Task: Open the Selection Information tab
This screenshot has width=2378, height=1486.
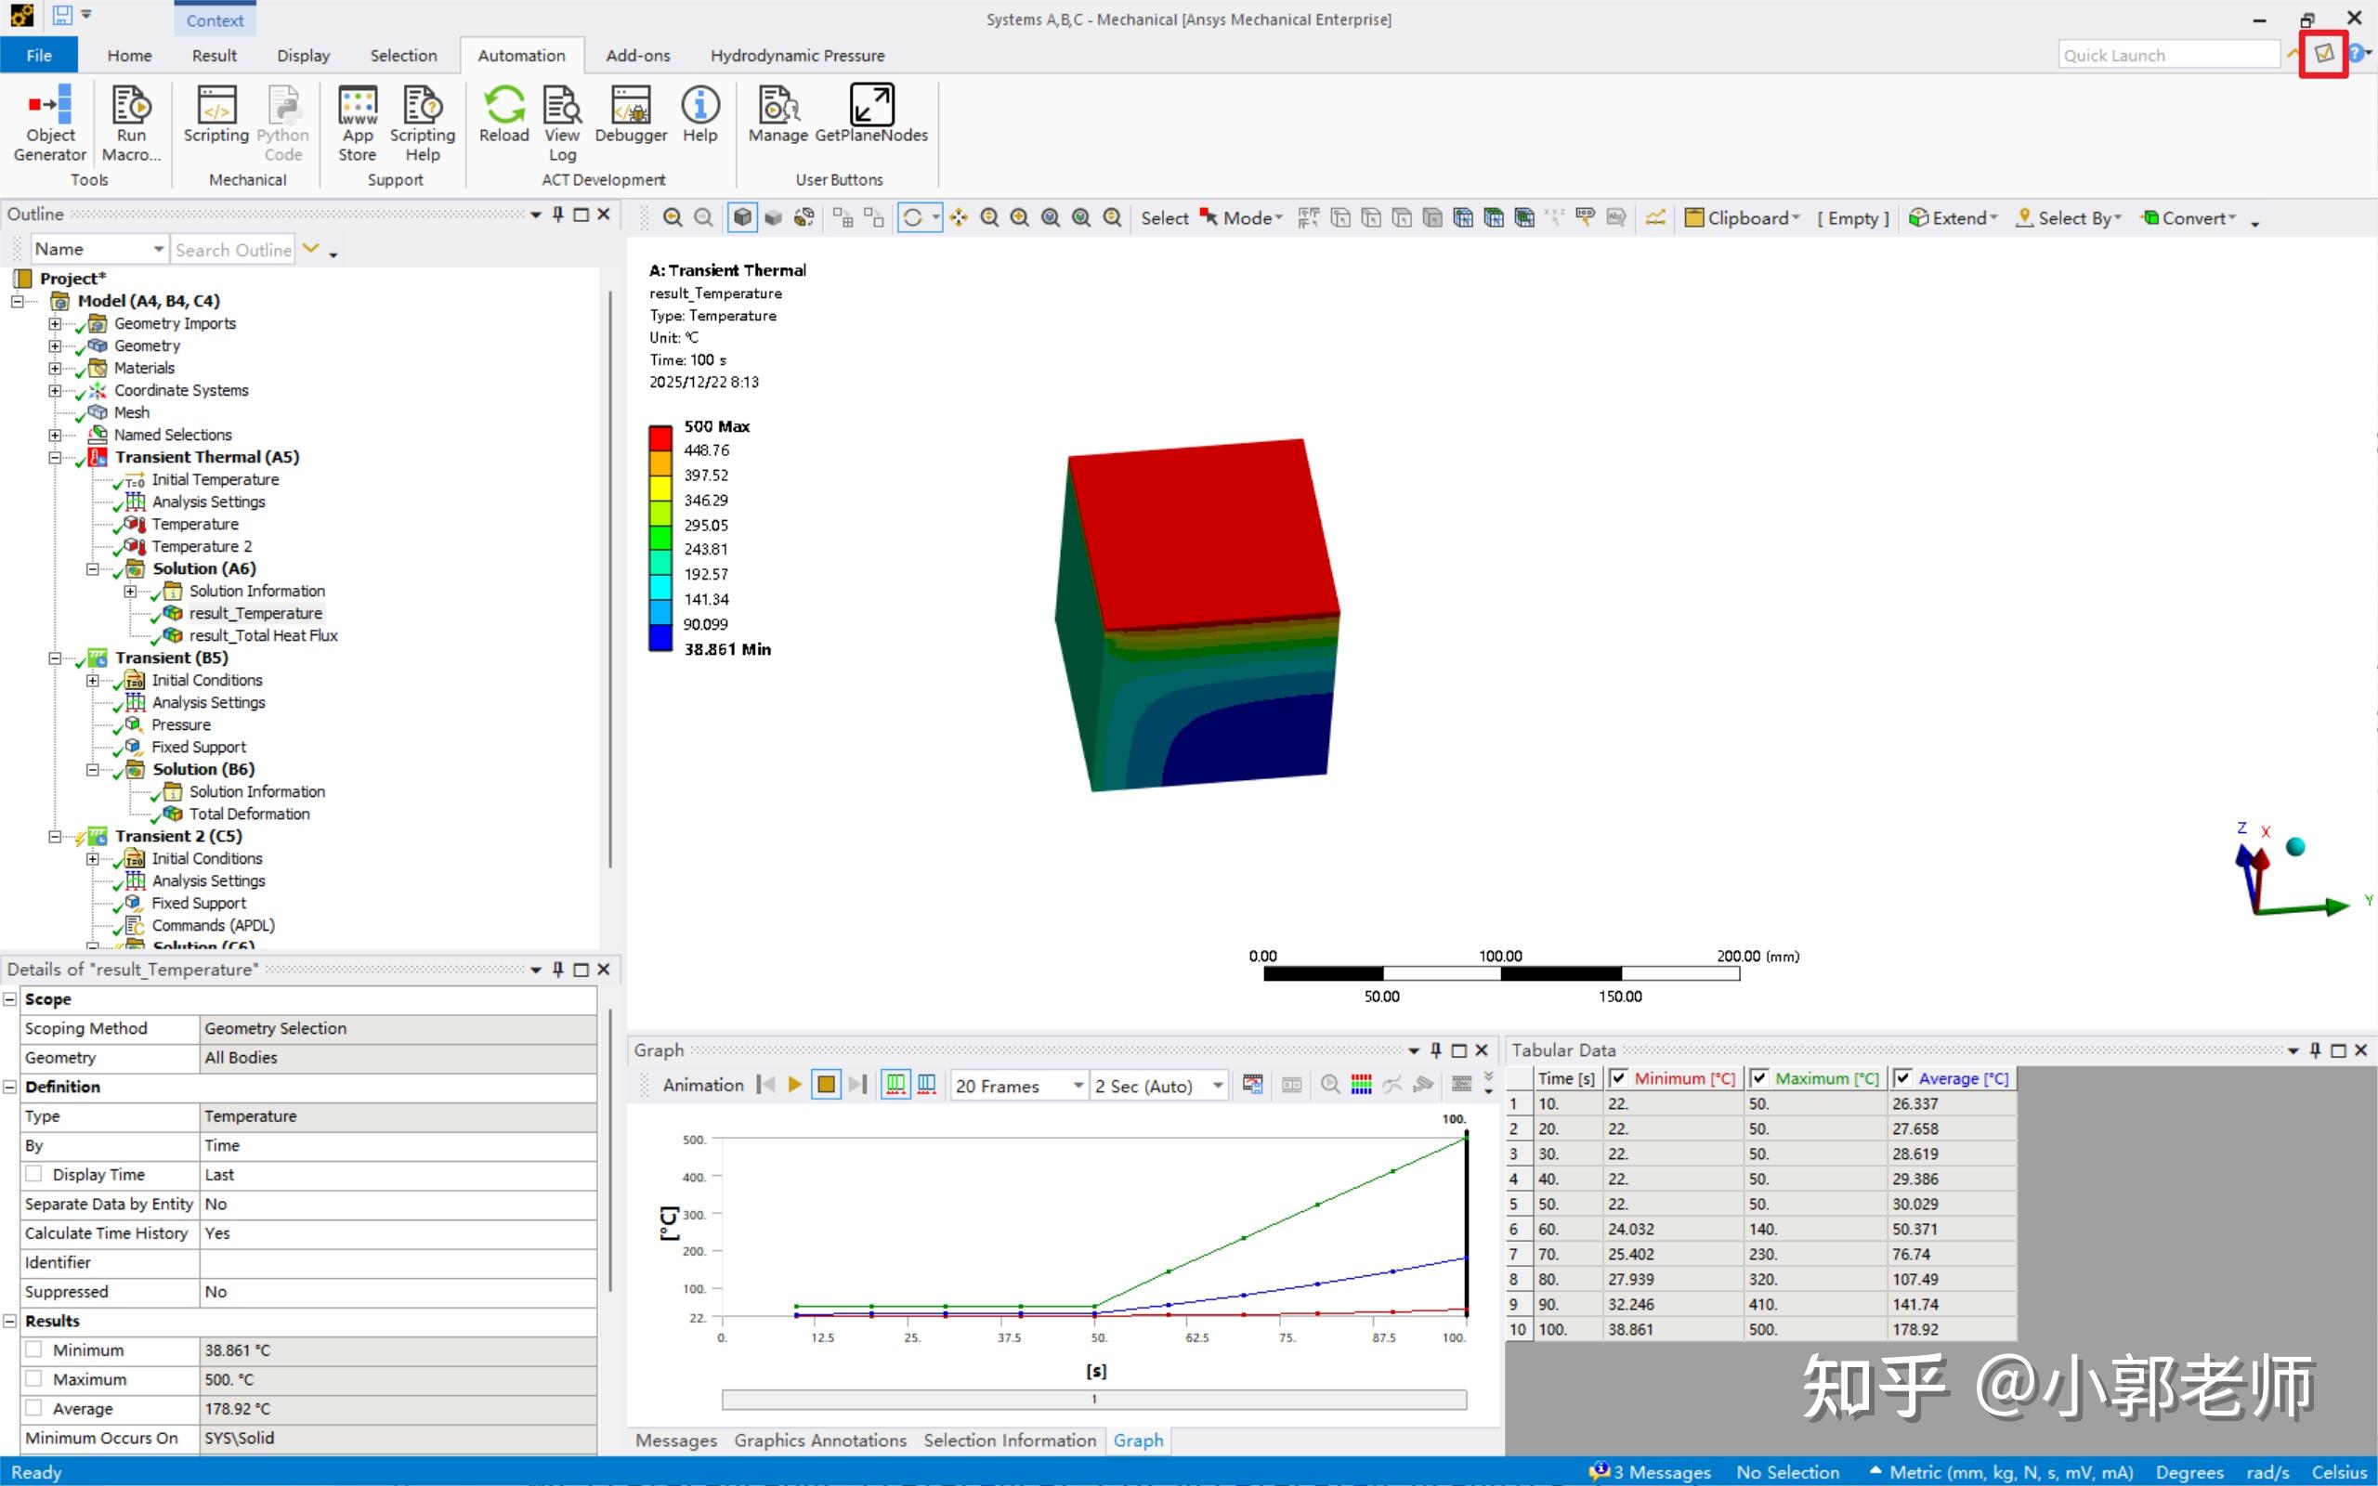Action: pyautogui.click(x=1009, y=1440)
